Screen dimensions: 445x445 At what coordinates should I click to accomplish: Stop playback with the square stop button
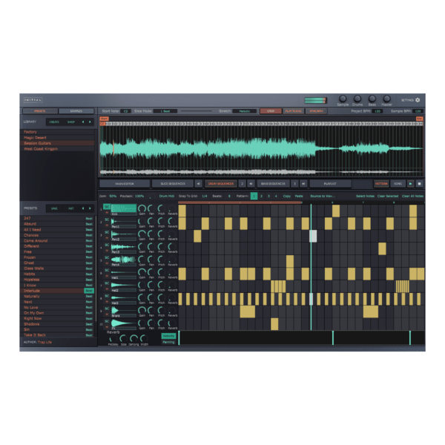pyautogui.click(x=419, y=184)
